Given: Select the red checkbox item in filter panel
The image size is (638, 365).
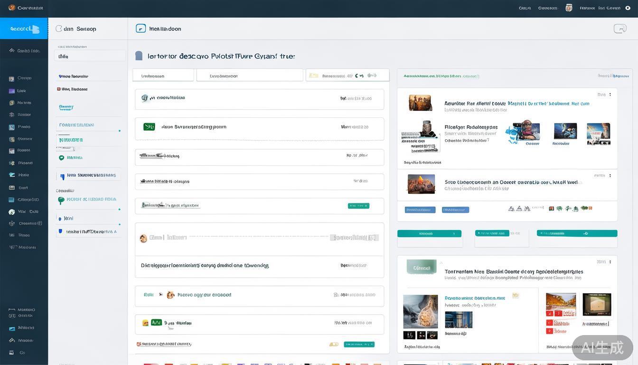Looking at the screenshot, I should click(x=59, y=89).
